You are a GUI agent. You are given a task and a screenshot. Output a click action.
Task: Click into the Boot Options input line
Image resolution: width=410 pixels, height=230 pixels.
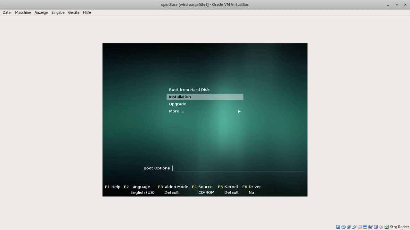pyautogui.click(x=239, y=168)
